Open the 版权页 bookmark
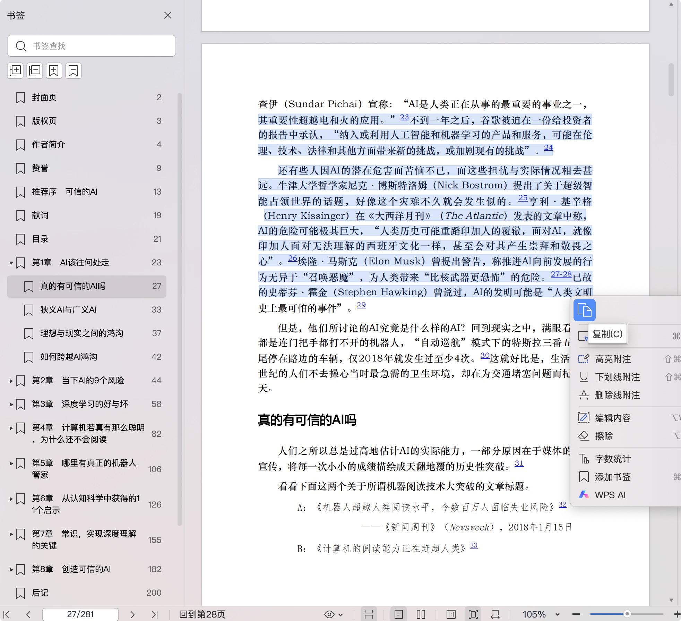Viewport: 681px width, 621px height. click(87, 121)
